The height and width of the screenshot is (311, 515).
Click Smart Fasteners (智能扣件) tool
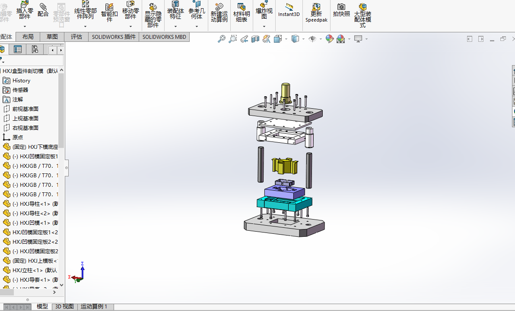[109, 13]
